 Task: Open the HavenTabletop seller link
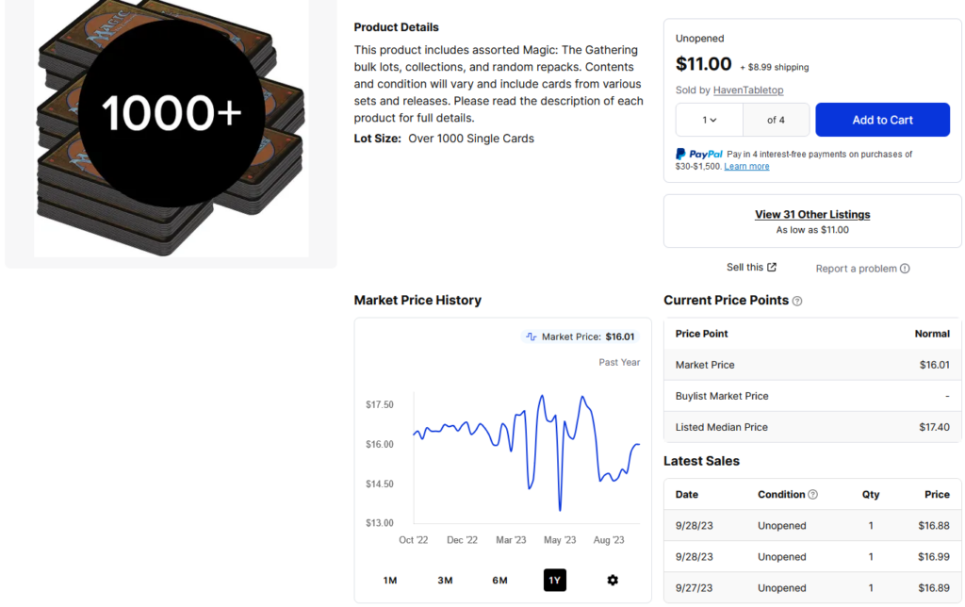(x=748, y=90)
